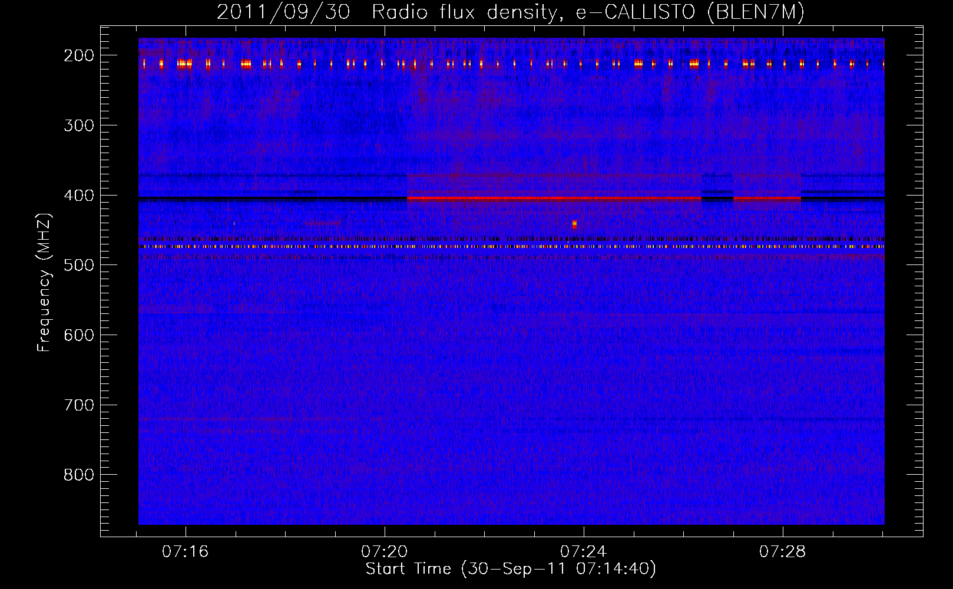Click the 500 frequency tick label
953x589 pixels.
(x=78, y=265)
